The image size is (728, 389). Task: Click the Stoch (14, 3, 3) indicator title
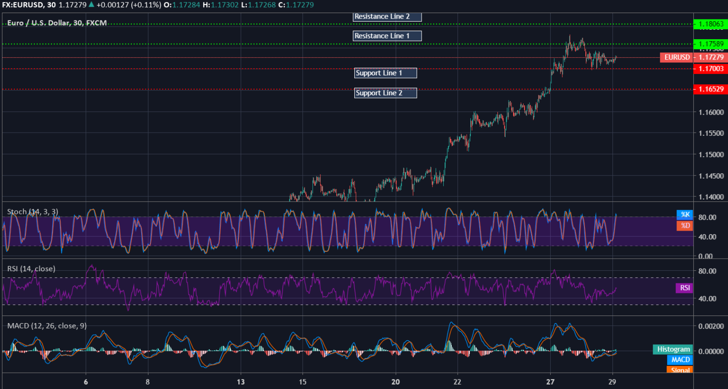click(x=32, y=212)
